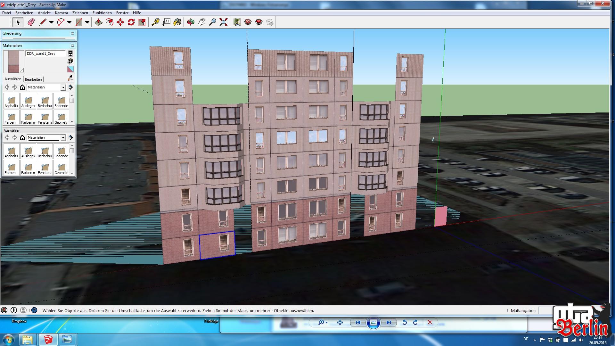Activate the Paint Bucket tool

177,22
